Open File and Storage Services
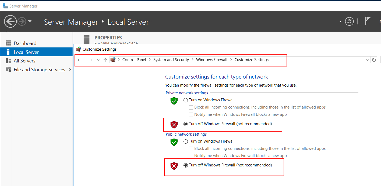The image size is (381, 186). click(x=39, y=70)
